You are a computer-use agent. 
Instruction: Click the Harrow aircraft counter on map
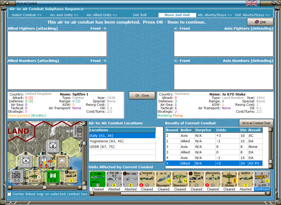click(x=35, y=176)
